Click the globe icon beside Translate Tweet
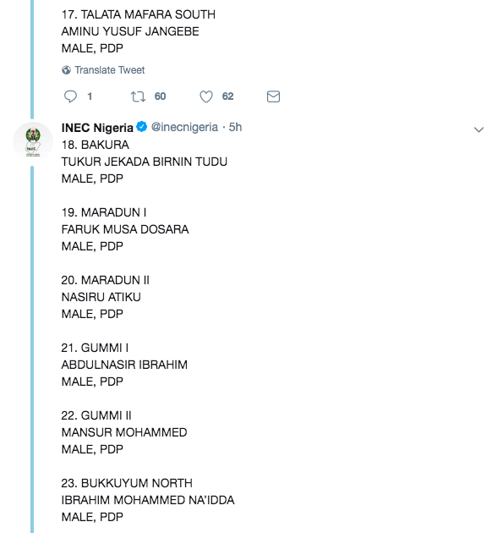 coord(66,70)
